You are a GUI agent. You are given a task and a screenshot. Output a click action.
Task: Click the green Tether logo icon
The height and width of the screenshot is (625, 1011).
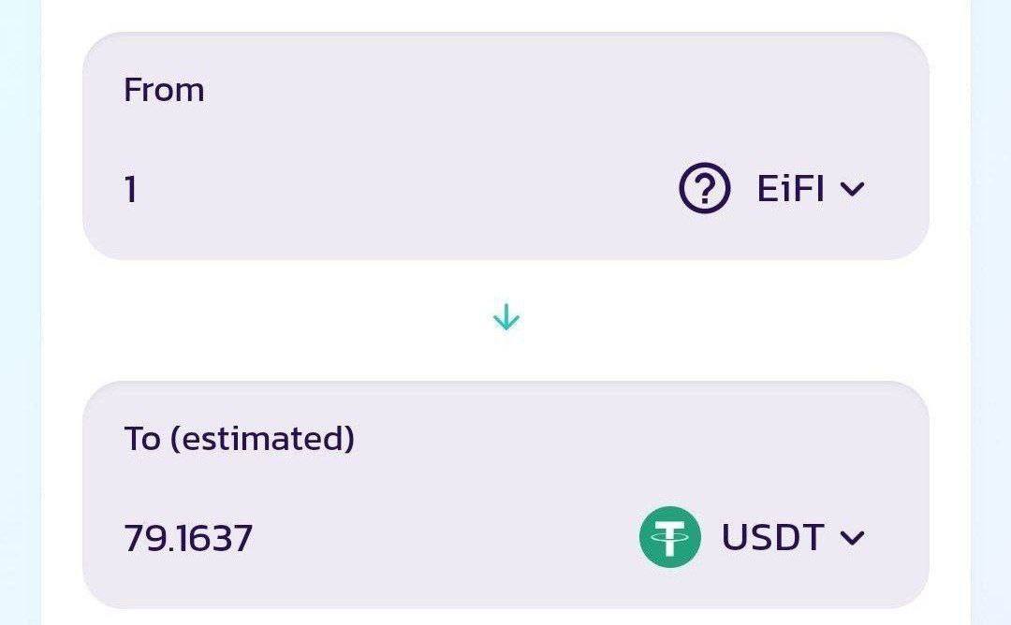(x=669, y=537)
